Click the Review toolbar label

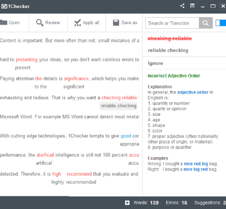click(x=53, y=23)
